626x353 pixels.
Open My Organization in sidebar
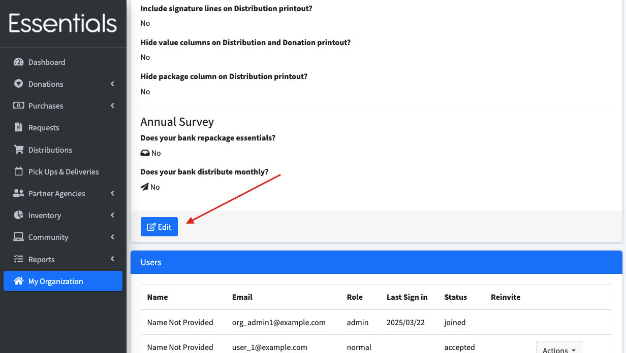[x=63, y=281]
